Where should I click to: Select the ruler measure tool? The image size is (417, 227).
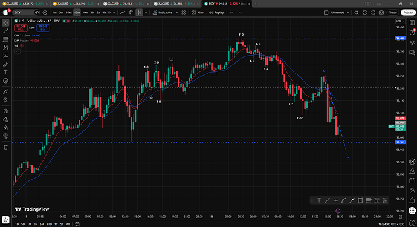tap(5, 91)
